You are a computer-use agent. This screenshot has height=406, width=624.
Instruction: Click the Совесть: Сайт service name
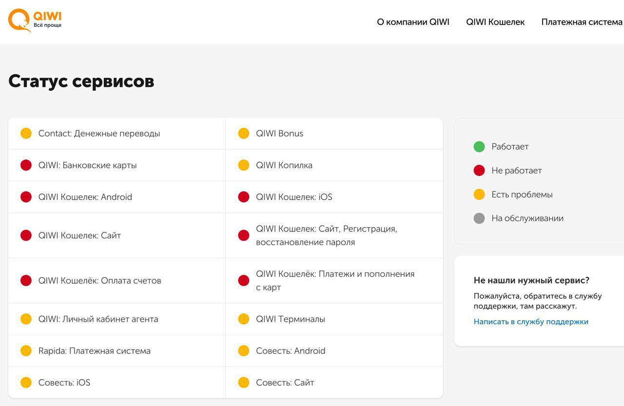point(285,383)
